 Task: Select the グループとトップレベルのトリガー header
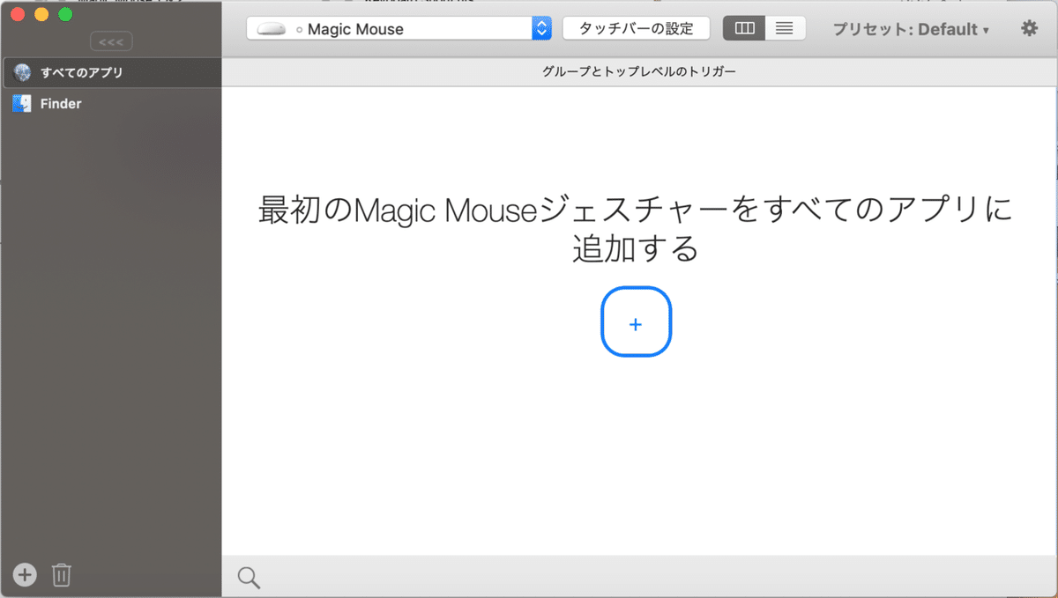click(638, 71)
